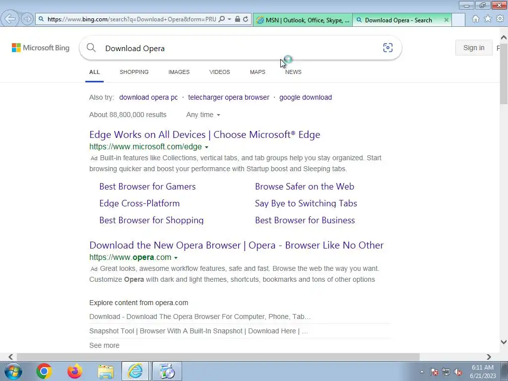This screenshot has height=381, width=508.
Task: Click the horizontal scrollbar right arrow
Action: [x=489, y=357]
